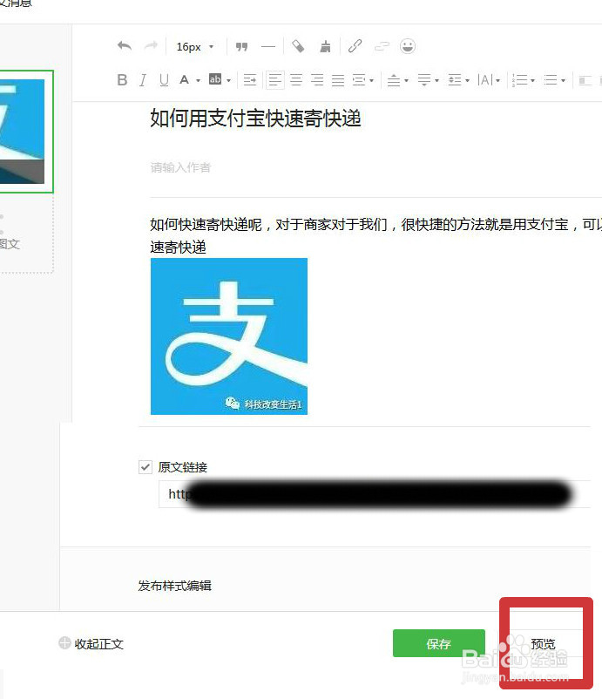Expand spacing before paragraph arrow
The width and height of the screenshot is (602, 699).
[406, 81]
